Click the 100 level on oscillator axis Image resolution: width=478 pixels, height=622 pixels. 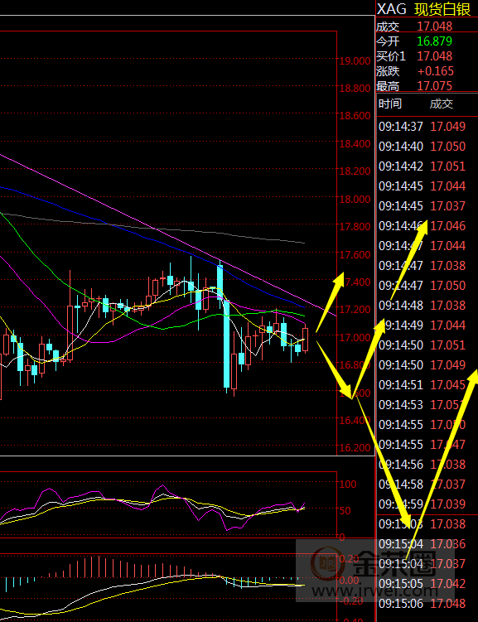348,484
